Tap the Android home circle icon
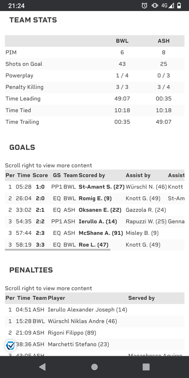 (x=94, y=367)
